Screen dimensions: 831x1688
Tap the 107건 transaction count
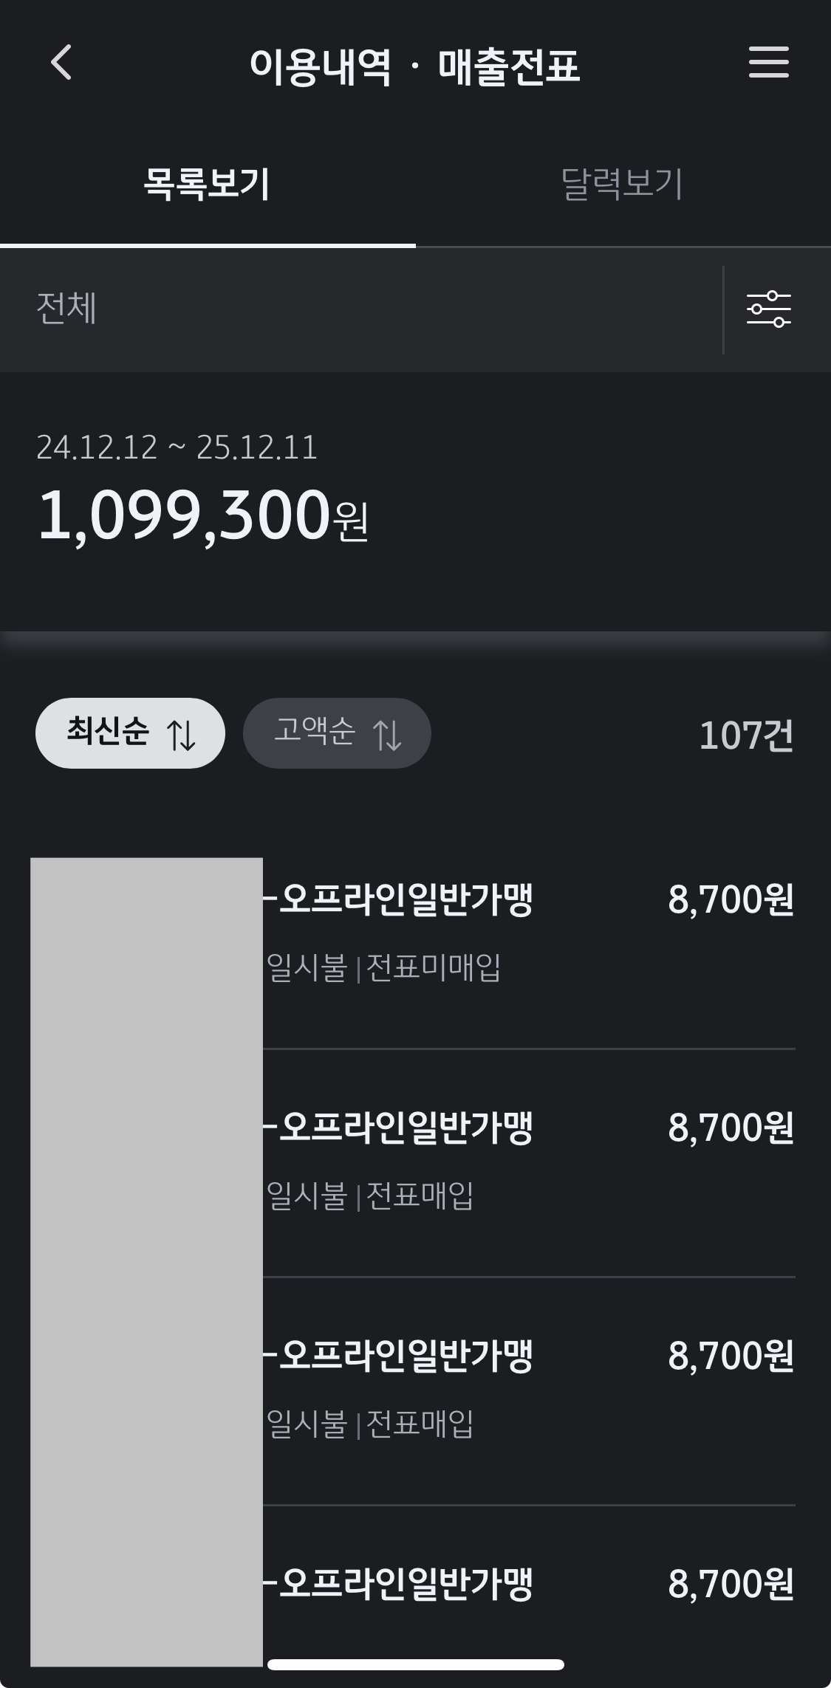pos(746,735)
